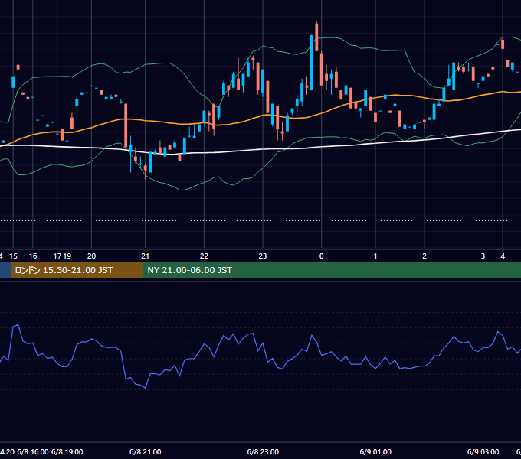This screenshot has height=459, width=521.
Task: Click the white dotted horizontal price line
Action: point(260,220)
